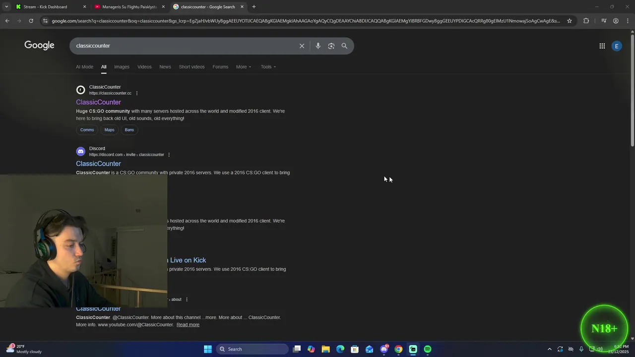Open Chrome three-dot menu
This screenshot has height=357, width=635.
point(628,21)
